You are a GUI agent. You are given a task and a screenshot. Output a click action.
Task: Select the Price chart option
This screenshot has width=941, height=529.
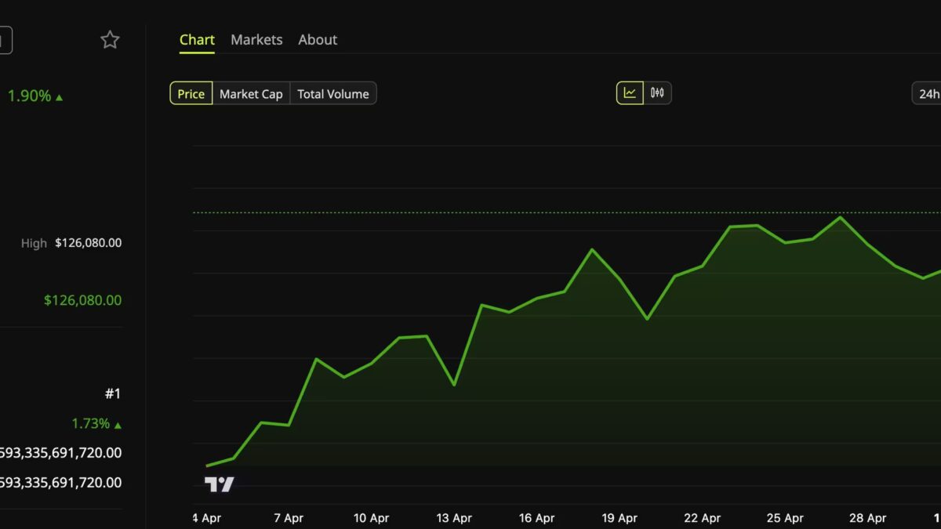click(x=191, y=94)
